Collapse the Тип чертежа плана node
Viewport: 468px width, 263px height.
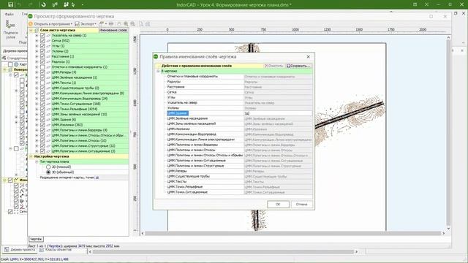tap(37, 161)
